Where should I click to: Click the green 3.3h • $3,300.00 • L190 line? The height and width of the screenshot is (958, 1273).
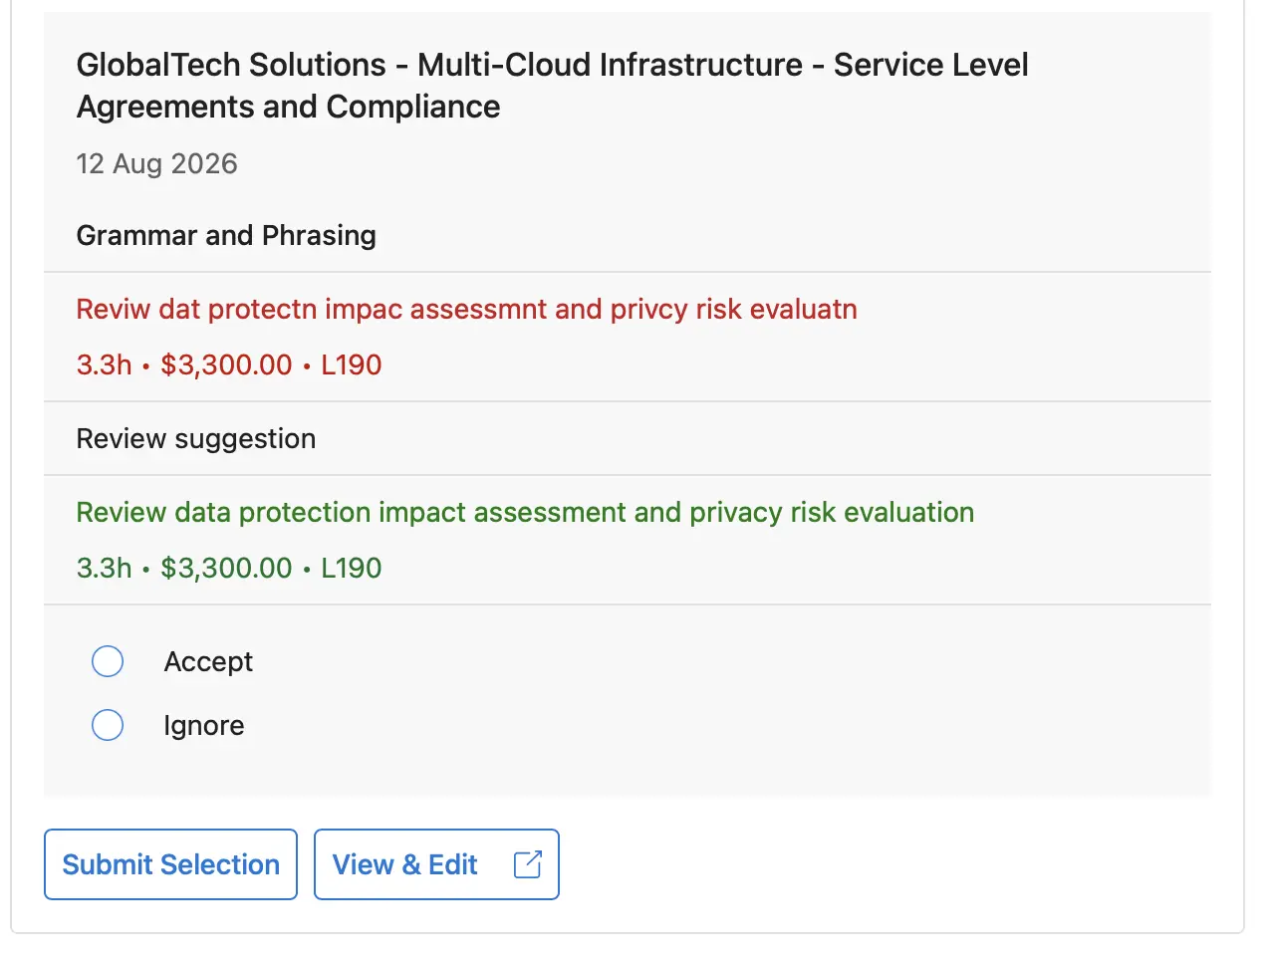pos(229,568)
